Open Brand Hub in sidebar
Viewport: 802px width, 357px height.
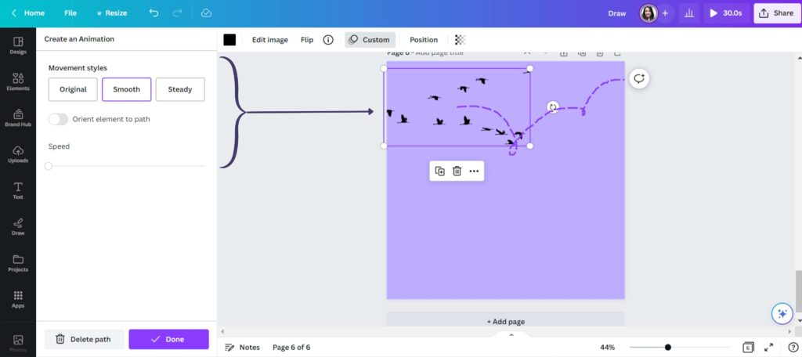[x=18, y=117]
